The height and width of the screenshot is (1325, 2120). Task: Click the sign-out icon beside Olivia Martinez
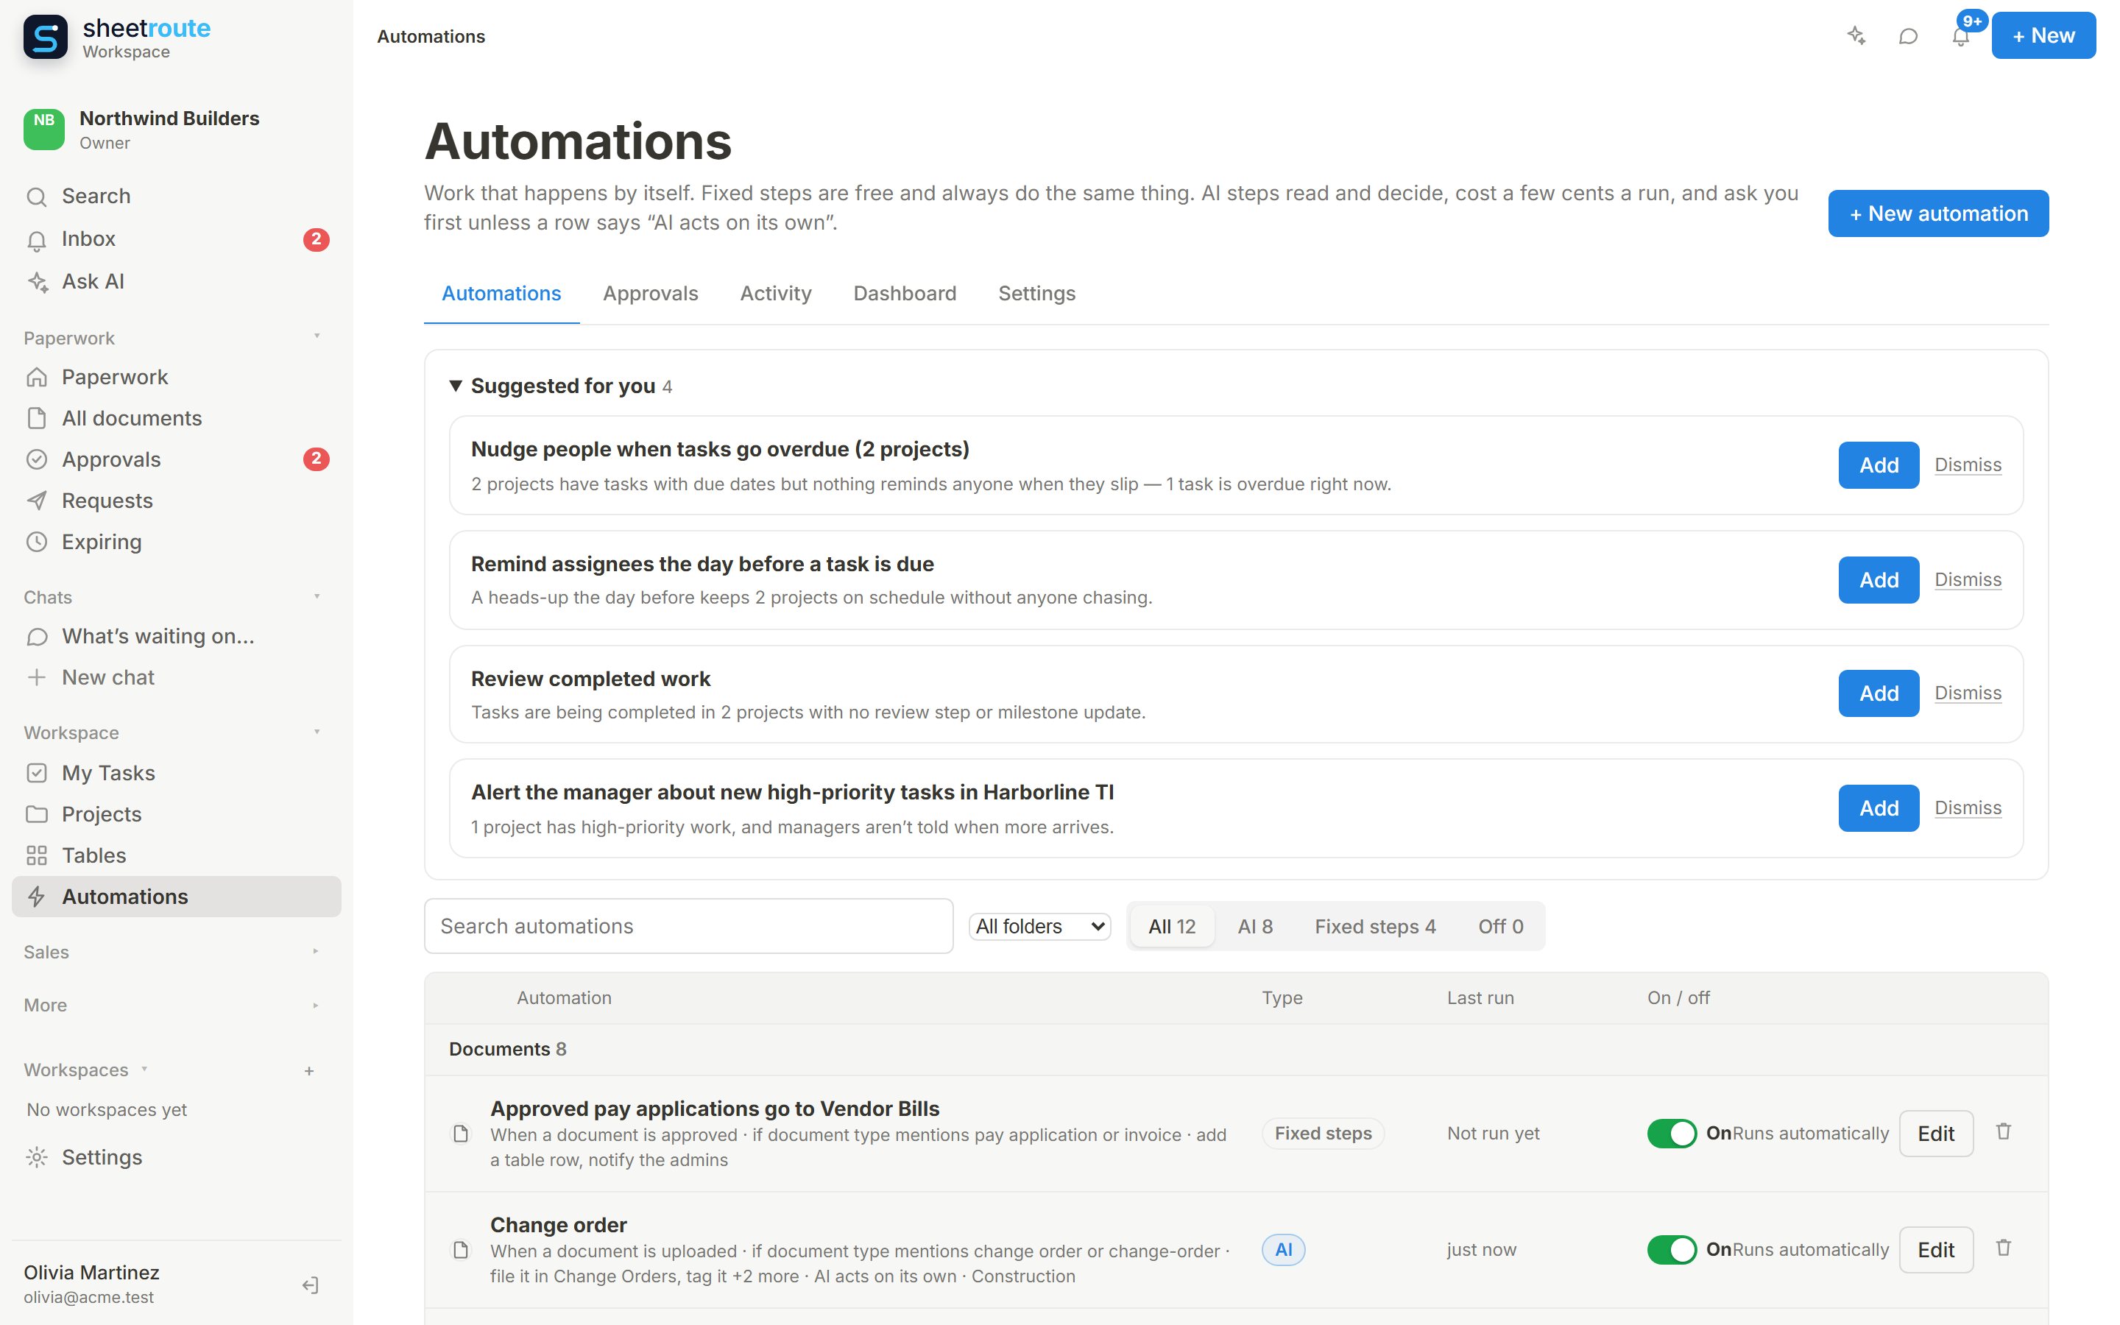click(x=310, y=1285)
